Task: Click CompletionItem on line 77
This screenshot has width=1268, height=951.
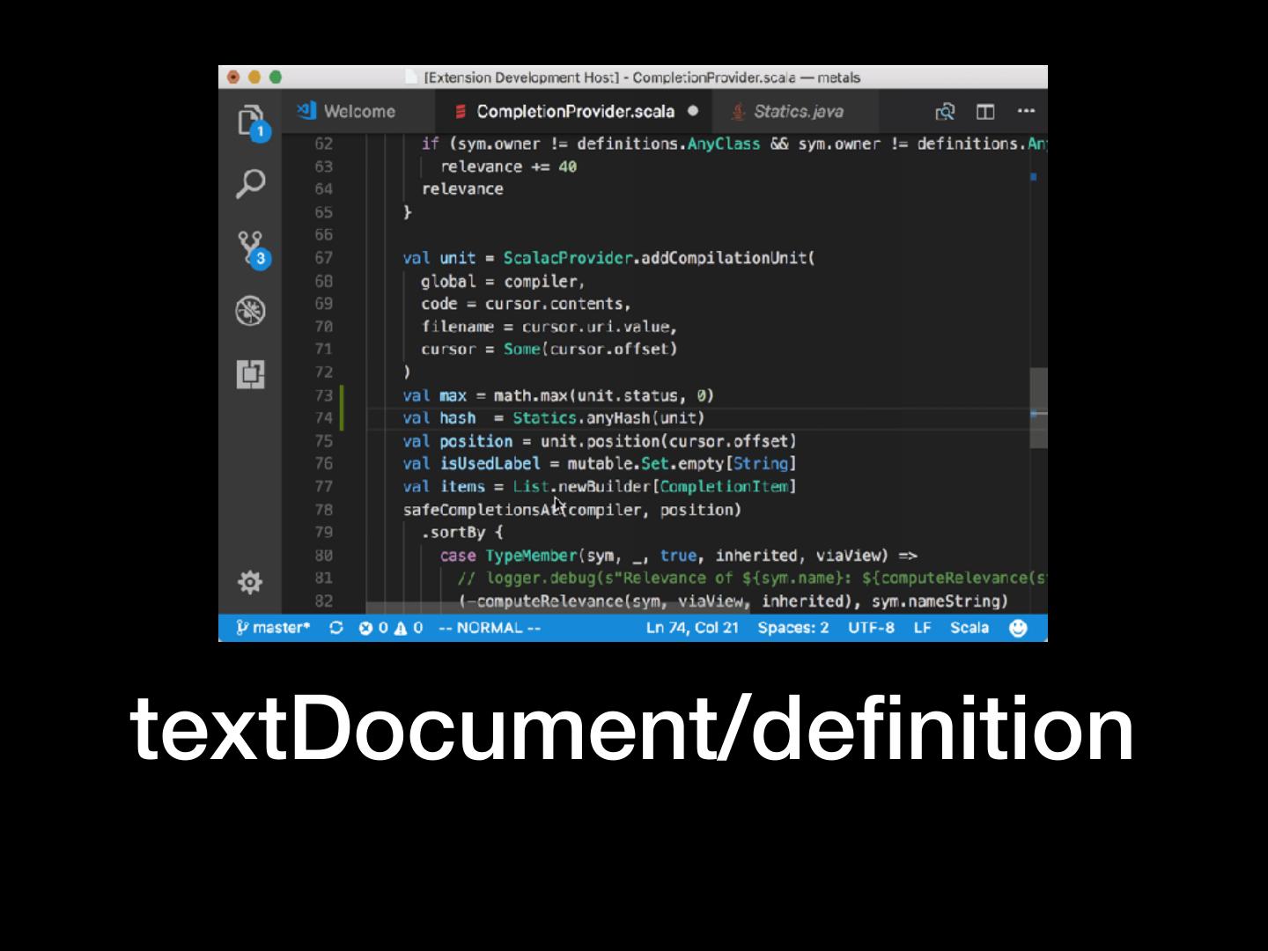Action: (x=724, y=487)
